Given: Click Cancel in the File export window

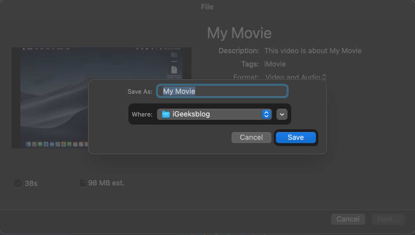Looking at the screenshot, I should (348, 219).
